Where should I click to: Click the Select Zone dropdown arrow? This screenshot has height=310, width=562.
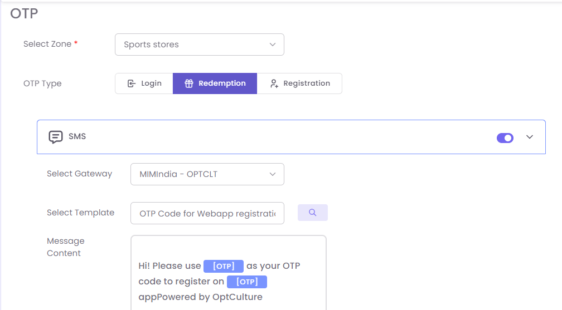(x=273, y=45)
